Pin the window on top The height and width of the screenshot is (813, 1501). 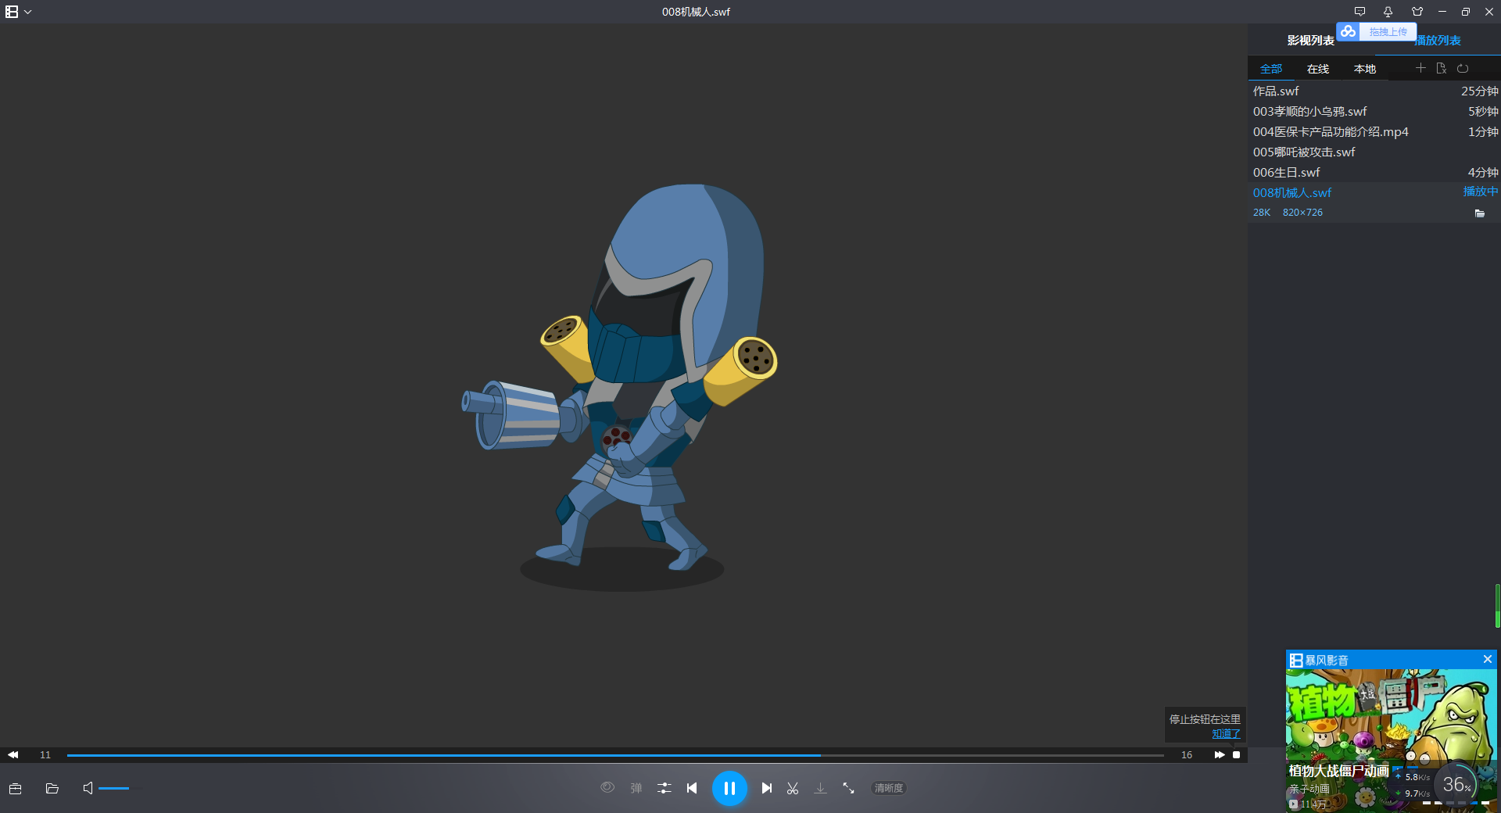tap(1388, 12)
